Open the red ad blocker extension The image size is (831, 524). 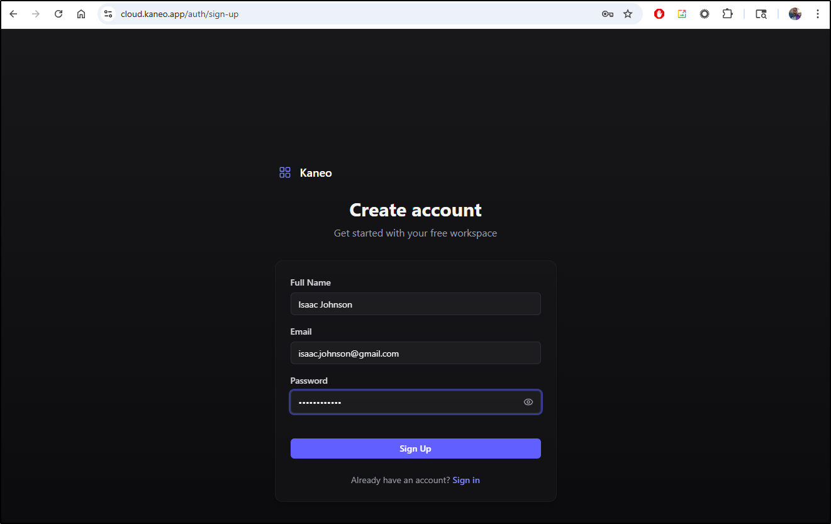coord(659,14)
